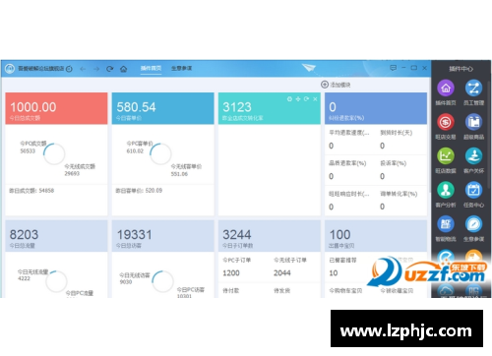Click the 插件中心 sidebar header
Image resolution: width=492 pixels, height=356 pixels.
point(461,69)
